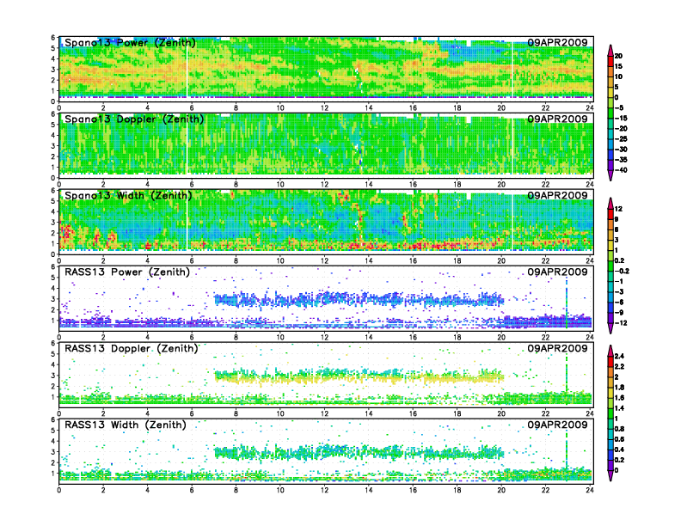The image size is (681, 526).
Task: Click hour tick "6" under RASS13 Power panel
Action: [192, 337]
